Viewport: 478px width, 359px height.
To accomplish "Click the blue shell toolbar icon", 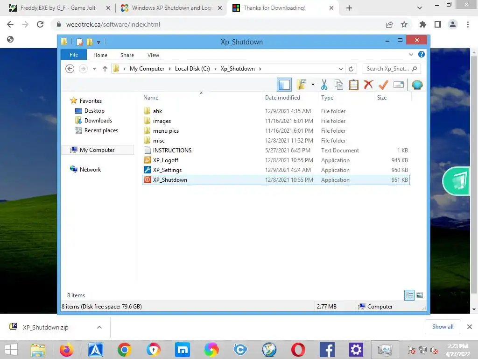I will point(417,85).
